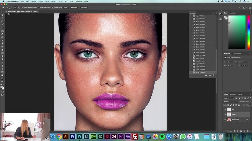The image size is (252, 141).
Task: Select the Clone Stamp tool
Action: (x=3, y=43)
